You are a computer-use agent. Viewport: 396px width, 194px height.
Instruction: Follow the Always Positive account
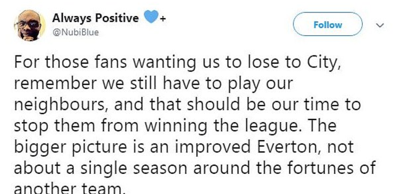(x=327, y=24)
